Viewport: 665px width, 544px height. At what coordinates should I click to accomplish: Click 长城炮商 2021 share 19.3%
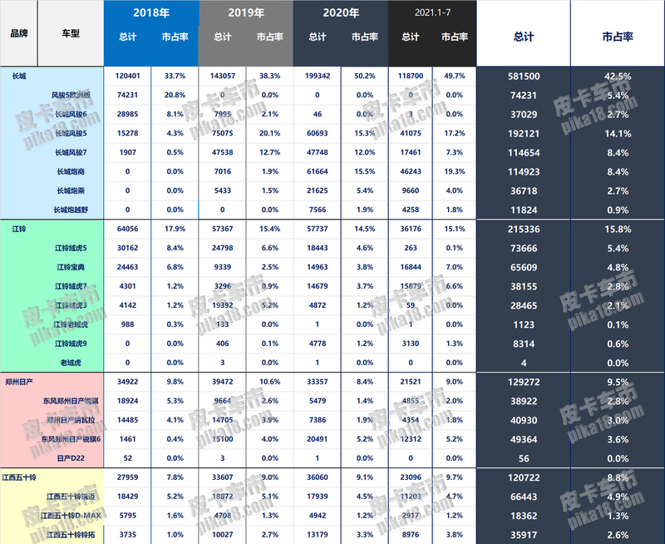tap(454, 171)
